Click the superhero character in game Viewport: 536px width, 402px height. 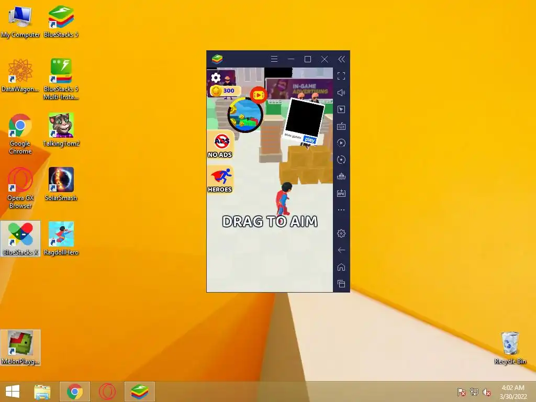(x=284, y=198)
